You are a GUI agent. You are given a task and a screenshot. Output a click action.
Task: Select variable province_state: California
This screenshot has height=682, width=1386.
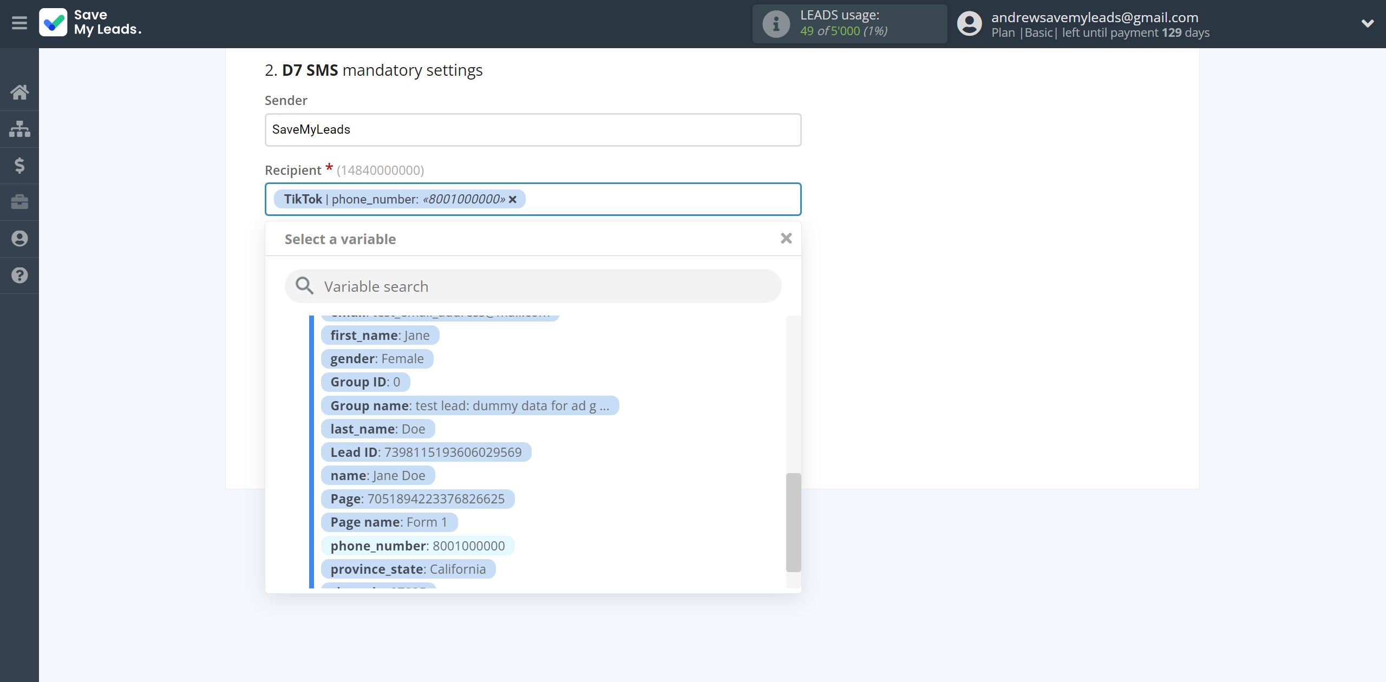tap(408, 569)
